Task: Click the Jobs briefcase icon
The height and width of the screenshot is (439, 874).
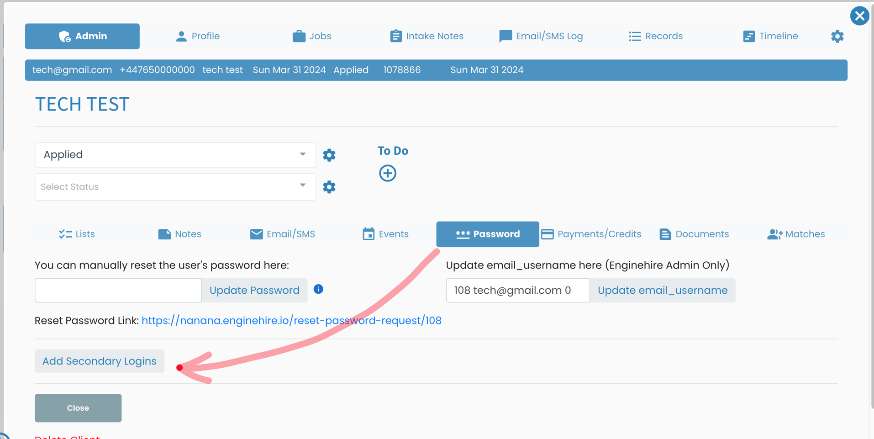Action: pos(299,36)
